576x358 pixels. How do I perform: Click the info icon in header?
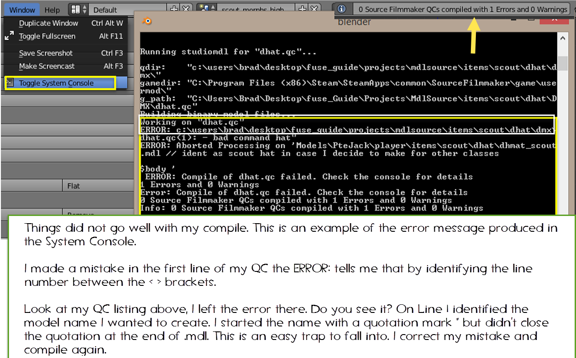pyautogui.click(x=341, y=9)
